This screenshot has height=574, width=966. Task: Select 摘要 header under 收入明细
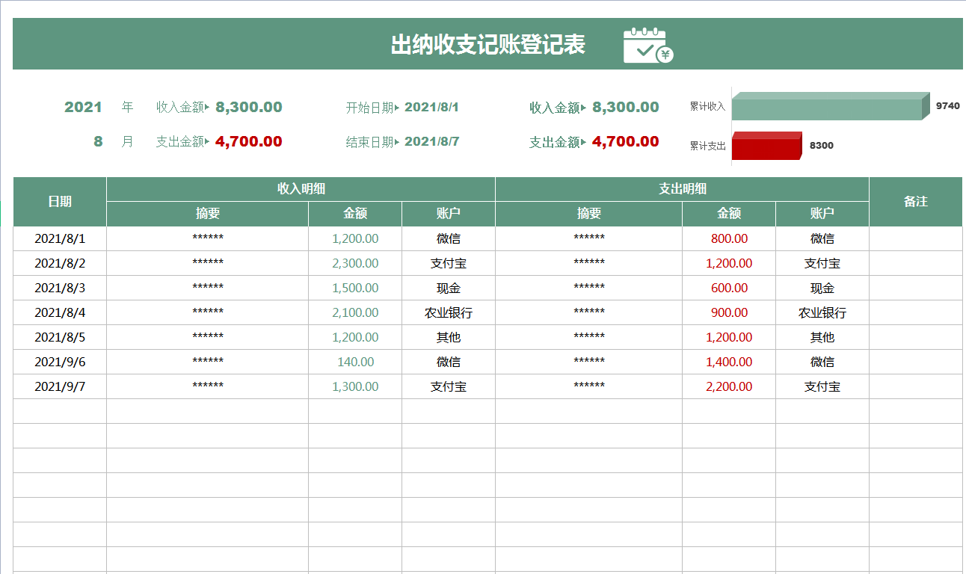click(208, 214)
